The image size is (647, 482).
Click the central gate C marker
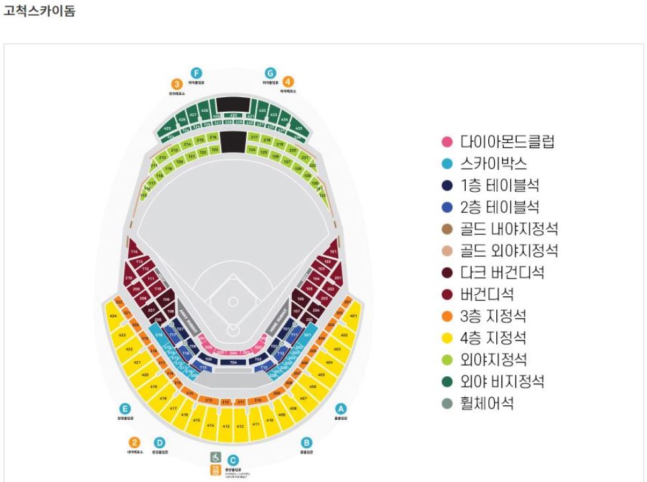pyautogui.click(x=233, y=461)
